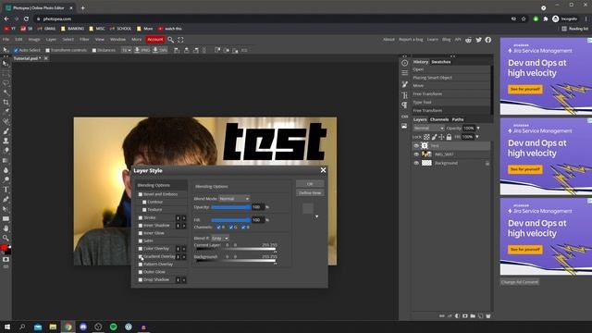Viewport: 592px width, 333px height.
Task: Select the Zoom tool in left toolbar
Action: coord(6,238)
